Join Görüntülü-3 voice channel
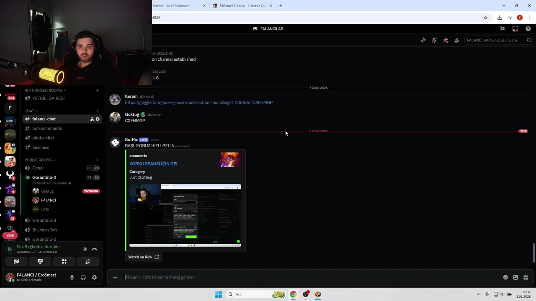536x301 pixels. tap(62, 220)
